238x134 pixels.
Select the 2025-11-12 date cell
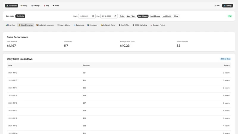13,73
